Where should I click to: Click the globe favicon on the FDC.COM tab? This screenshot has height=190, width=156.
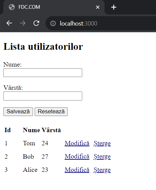click(12, 7)
